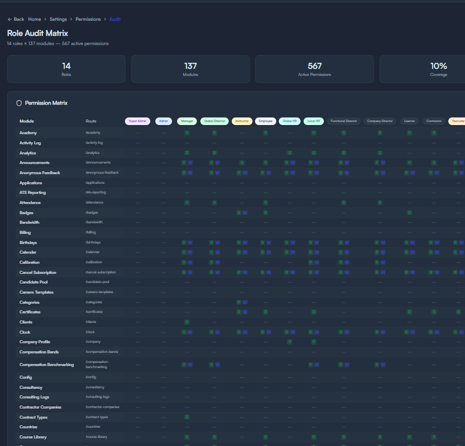
Task: Click Manager's R badge in Academy row
Action: pos(187,133)
